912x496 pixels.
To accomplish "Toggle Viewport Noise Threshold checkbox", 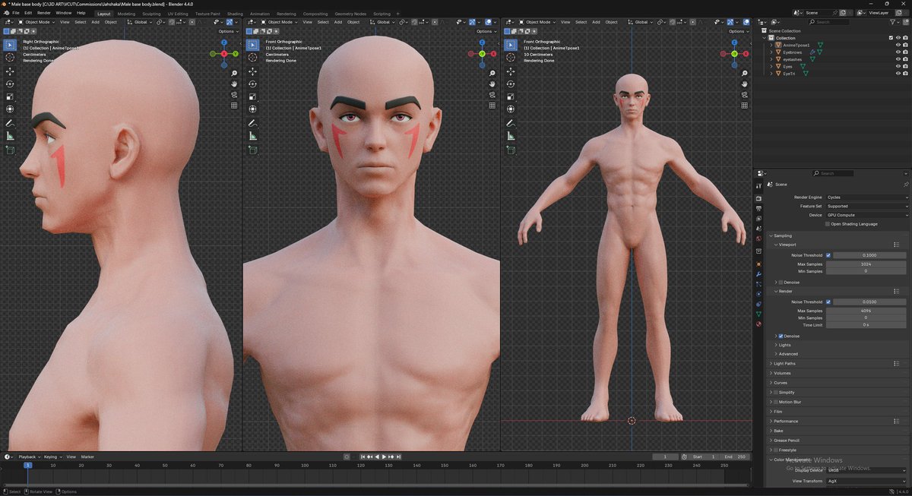I will click(828, 255).
